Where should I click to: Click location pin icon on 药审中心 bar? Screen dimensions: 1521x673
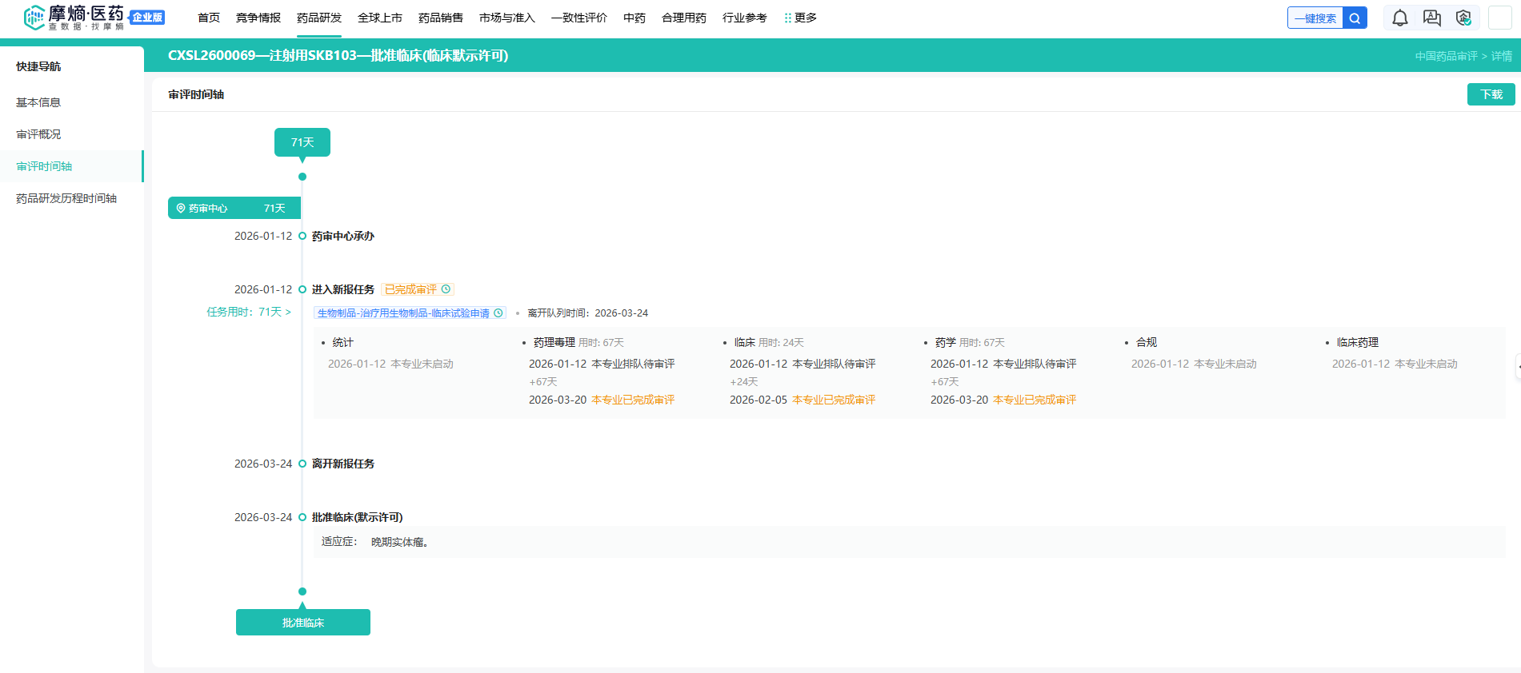[x=181, y=209]
